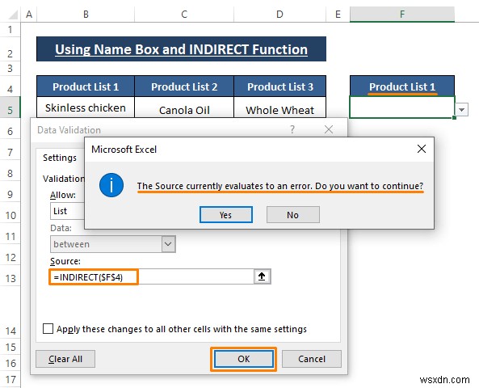The image size is (479, 388).
Task: Select column A header
Action: 29,14
